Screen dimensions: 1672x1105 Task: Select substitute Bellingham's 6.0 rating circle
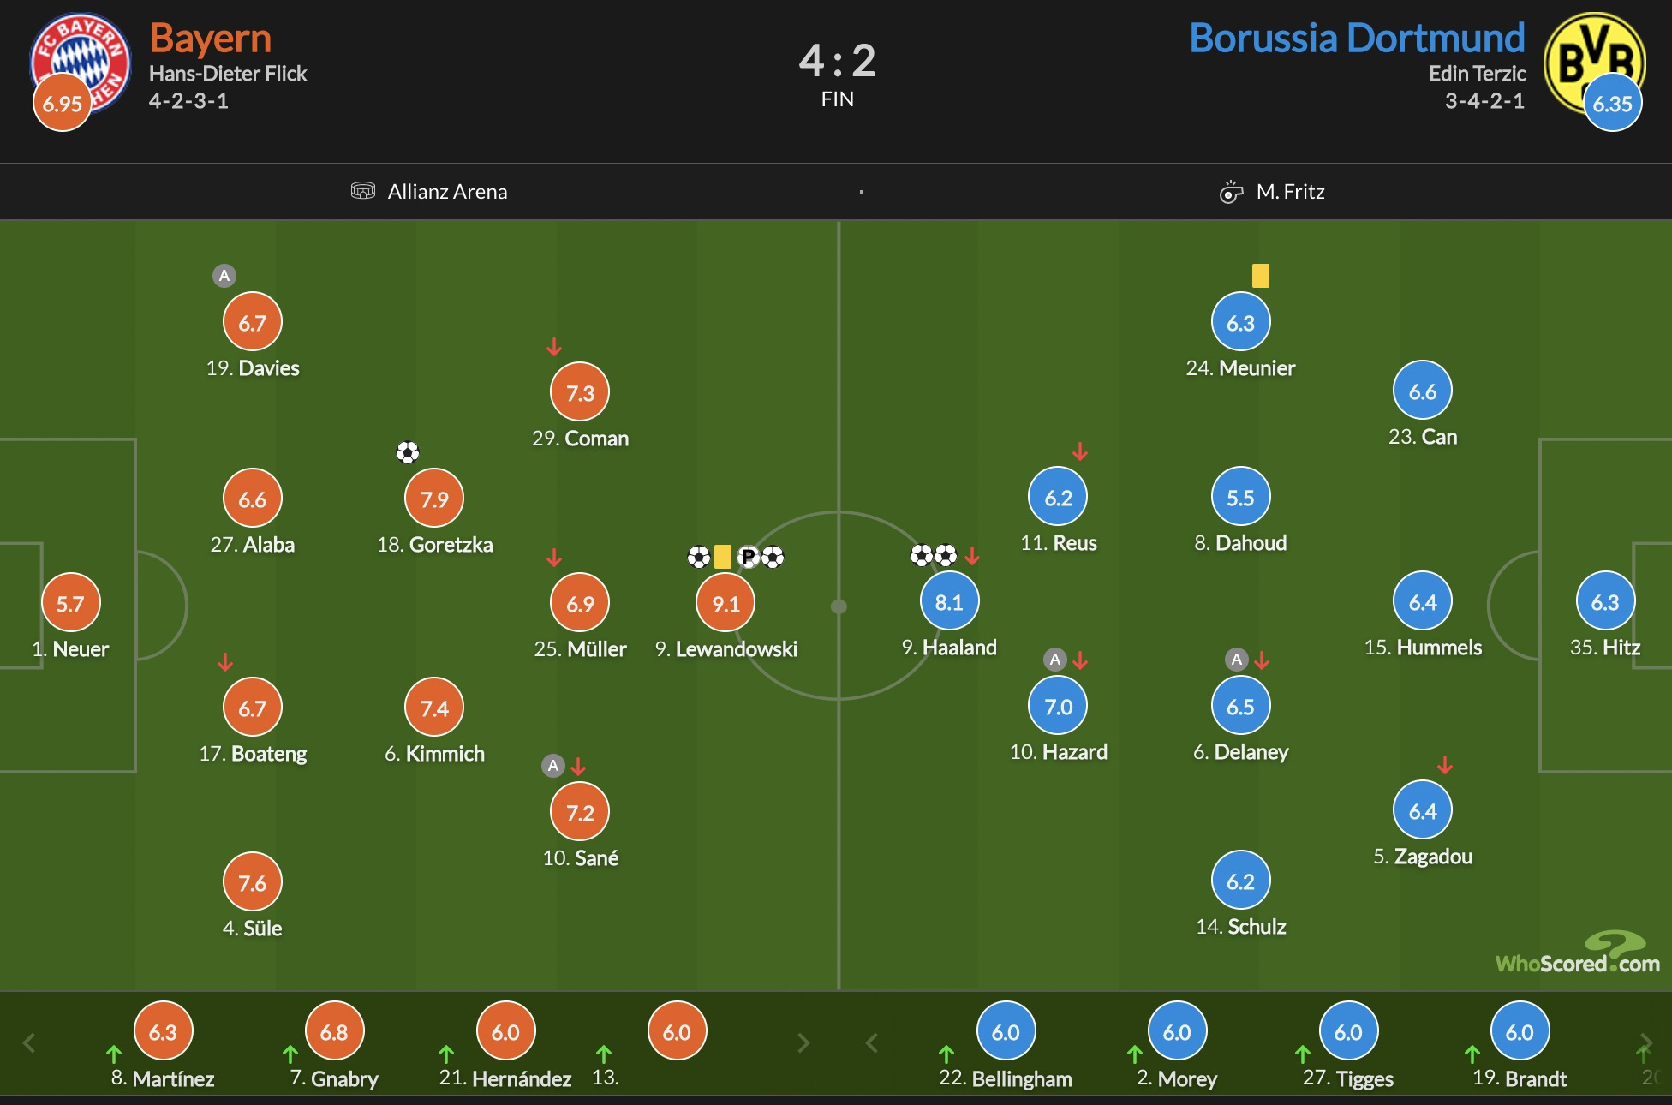click(1006, 1031)
